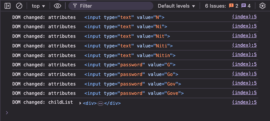Open (index):5 link for value="Ni" row
Image resolution: width=270 pixels, height=121 pixels.
point(244,26)
